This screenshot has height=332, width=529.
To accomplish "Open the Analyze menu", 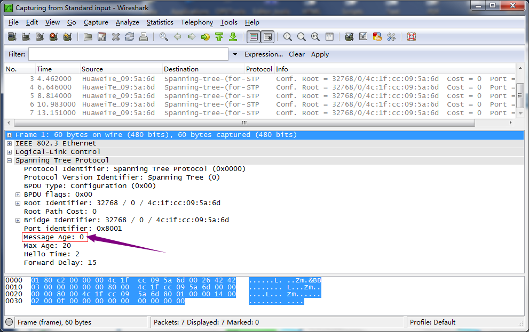I will [127, 22].
